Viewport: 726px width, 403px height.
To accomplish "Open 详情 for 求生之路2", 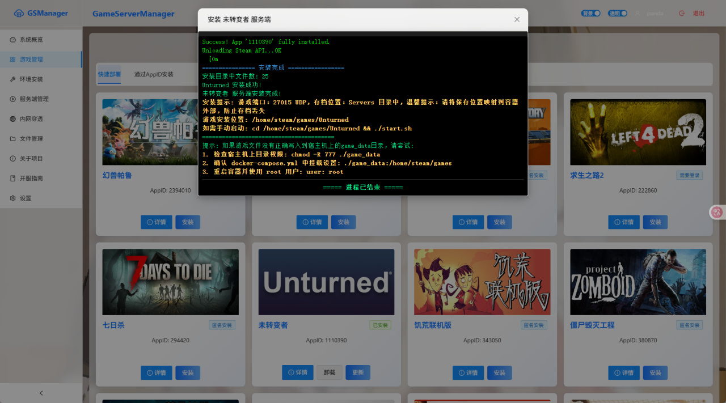I will tap(624, 222).
